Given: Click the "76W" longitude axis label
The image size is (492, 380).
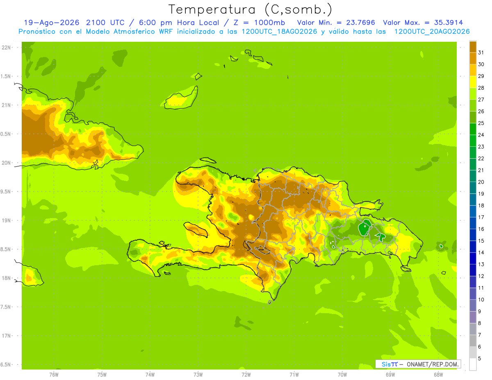Looking at the screenshot, I should click(x=54, y=375).
